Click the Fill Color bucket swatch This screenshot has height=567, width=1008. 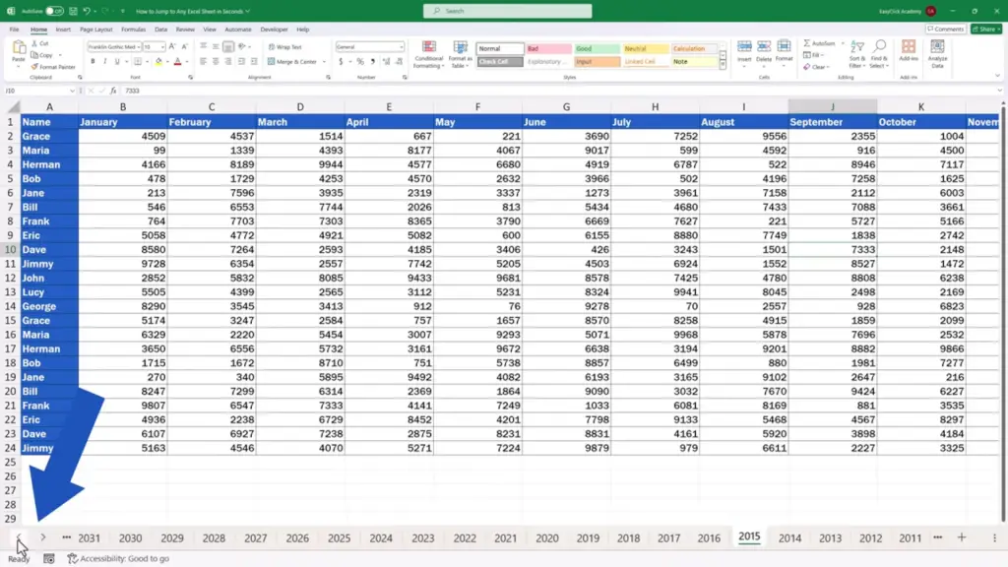(x=158, y=62)
